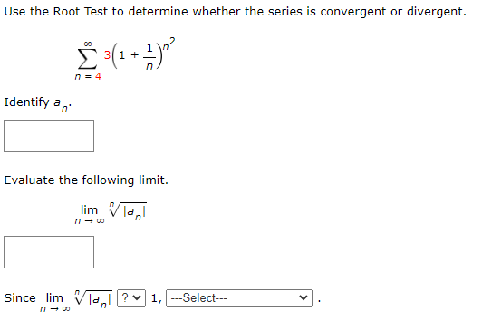
Task: Click the n-squared exponent in the series
Action: pos(169,44)
